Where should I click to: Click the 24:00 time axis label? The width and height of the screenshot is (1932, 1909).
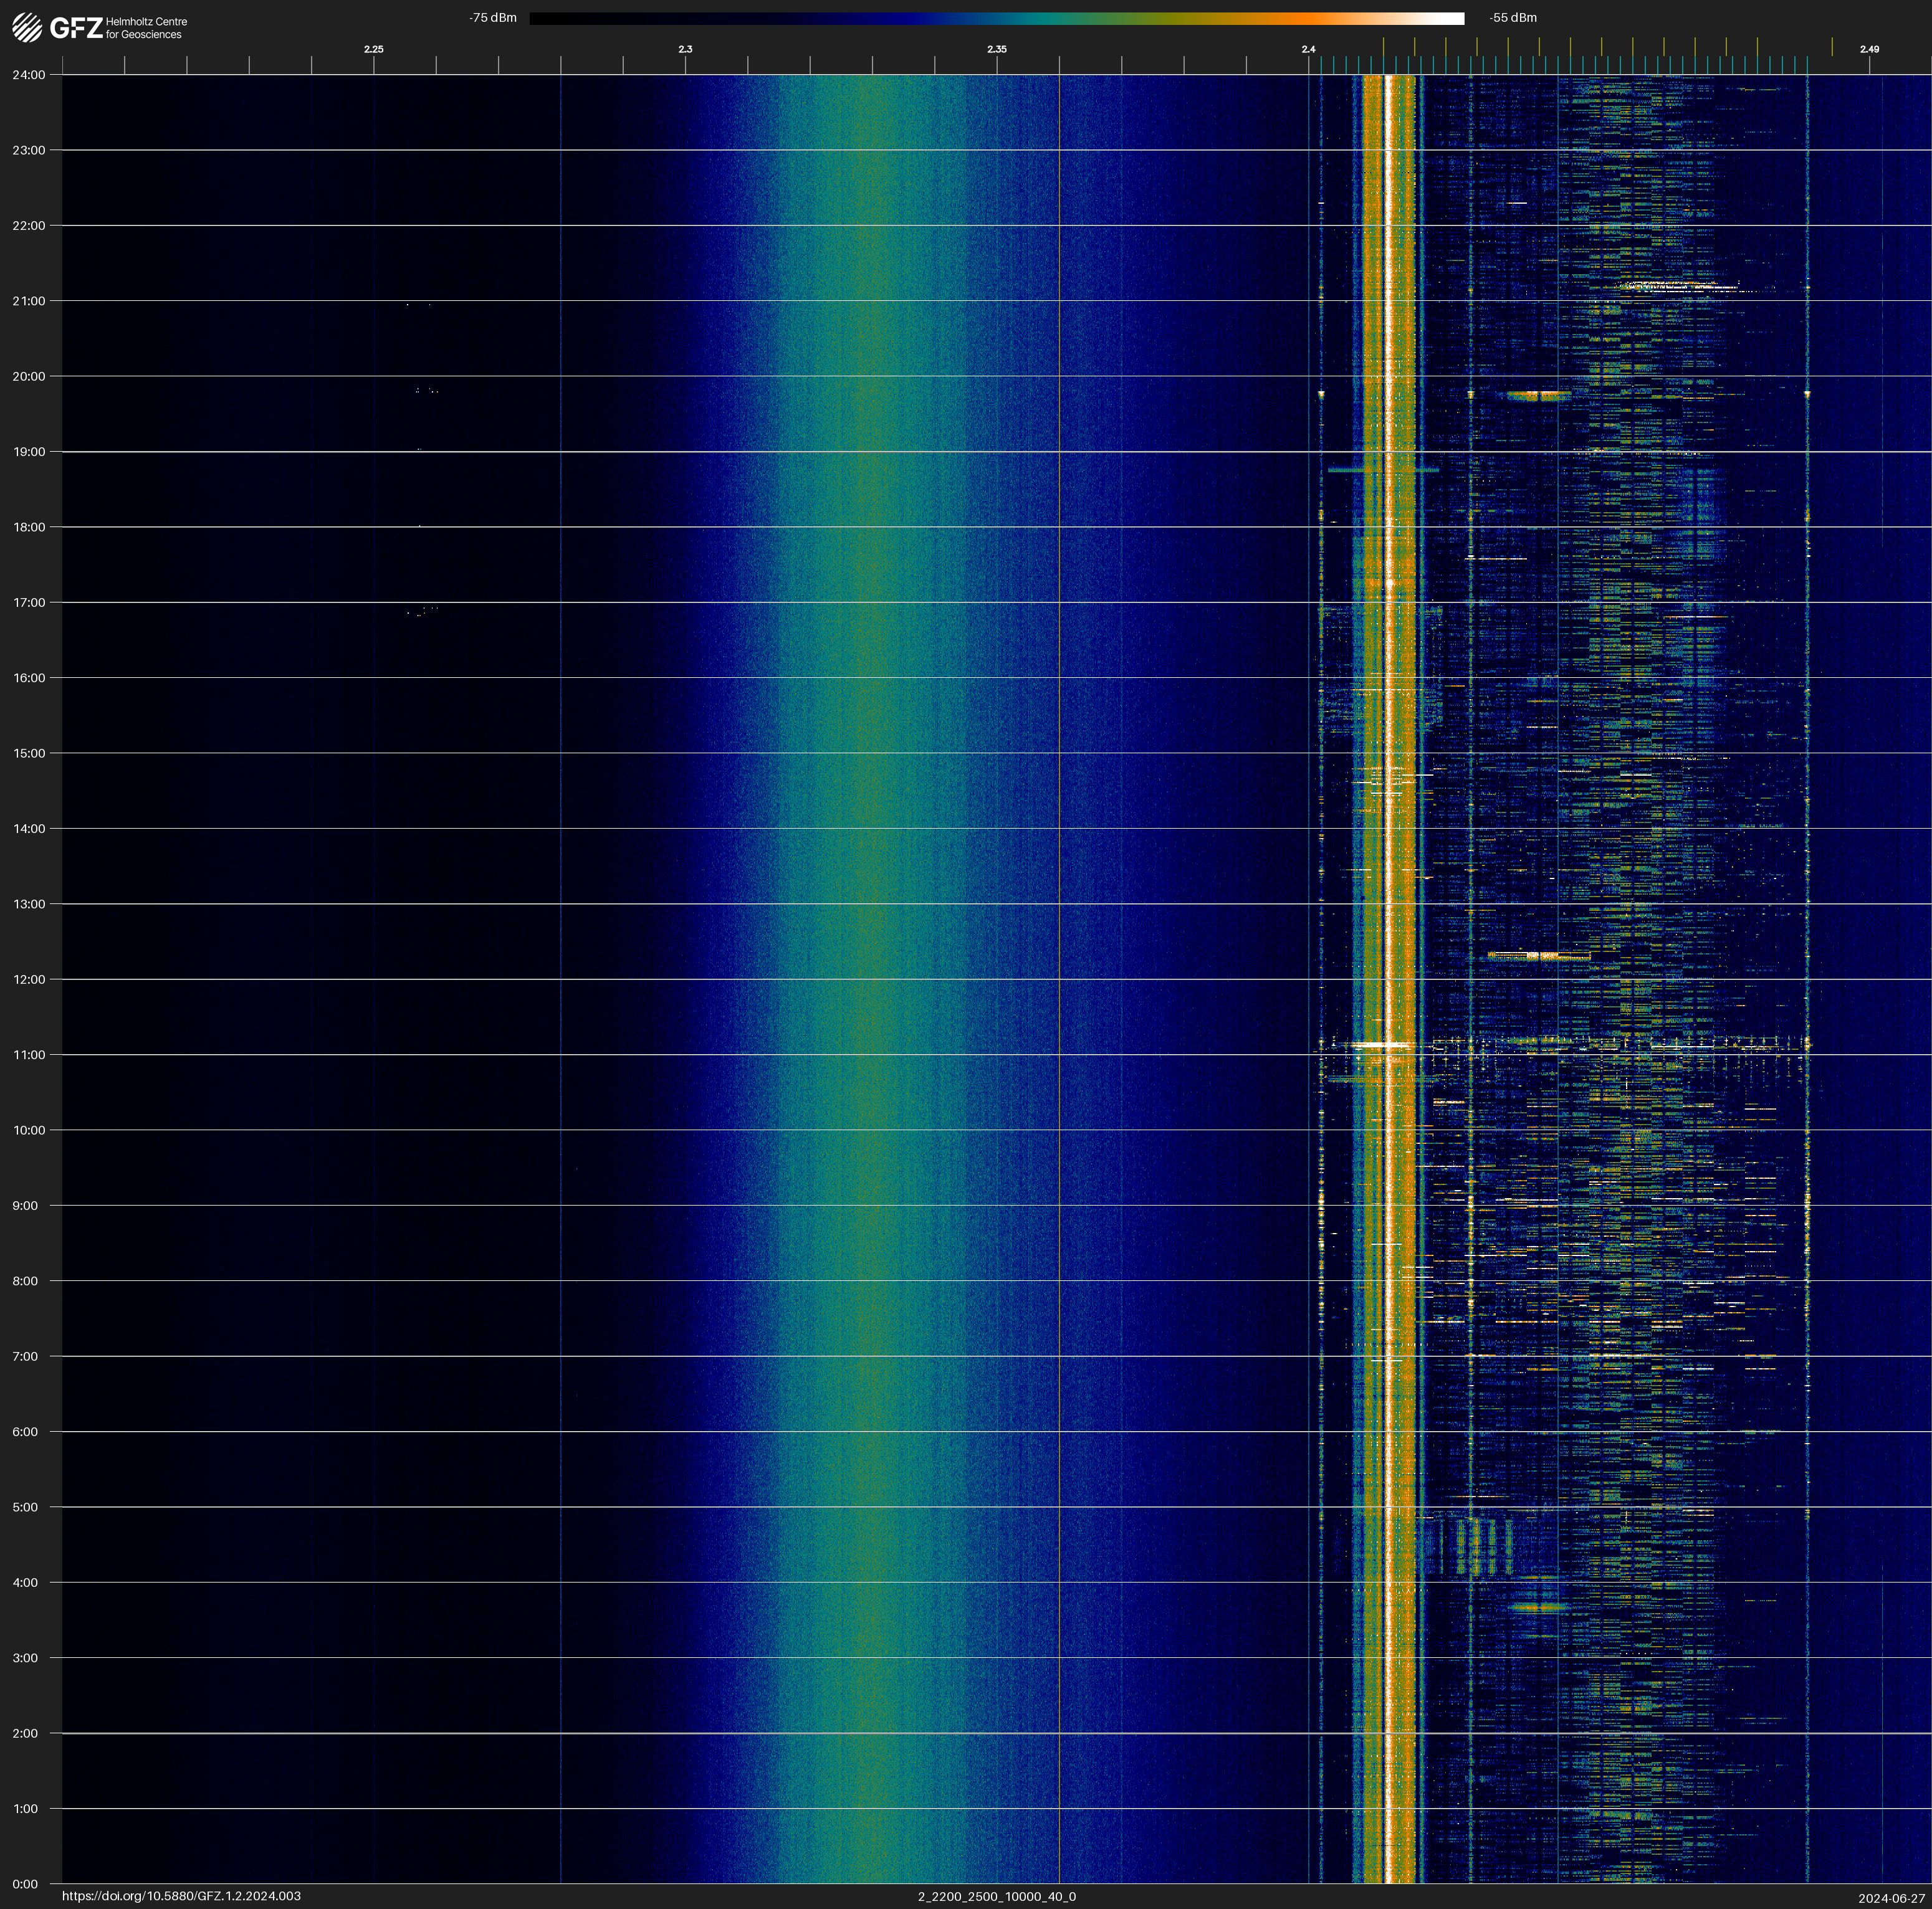click(x=29, y=75)
